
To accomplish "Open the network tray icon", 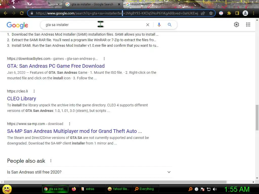I will (x=209, y=189).
